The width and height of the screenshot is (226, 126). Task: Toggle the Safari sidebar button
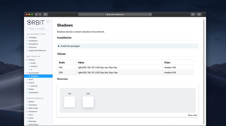46,14
